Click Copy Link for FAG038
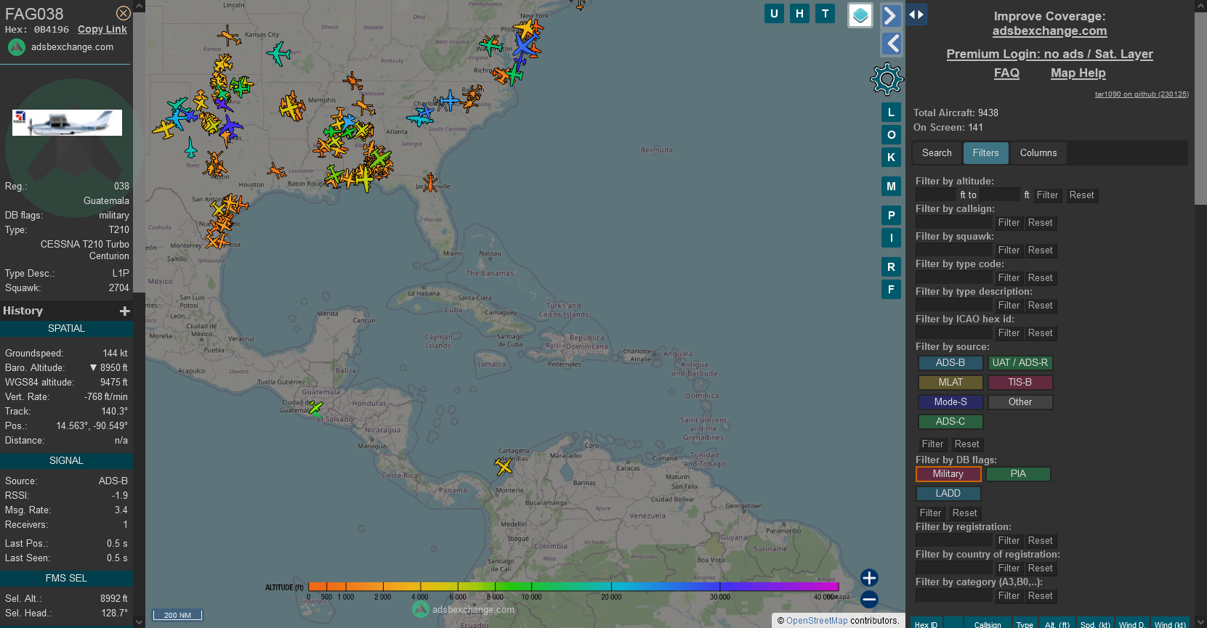 point(102,30)
